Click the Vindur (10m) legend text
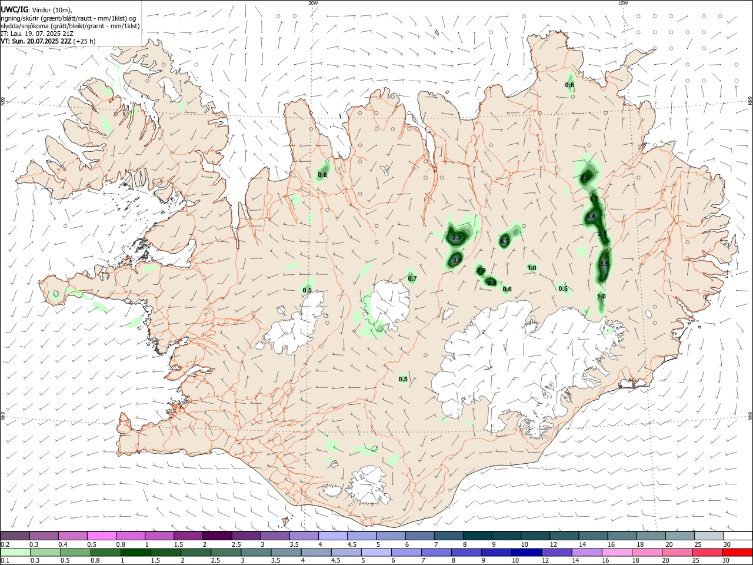Viewport: 753px width, 565px height. tap(52, 10)
